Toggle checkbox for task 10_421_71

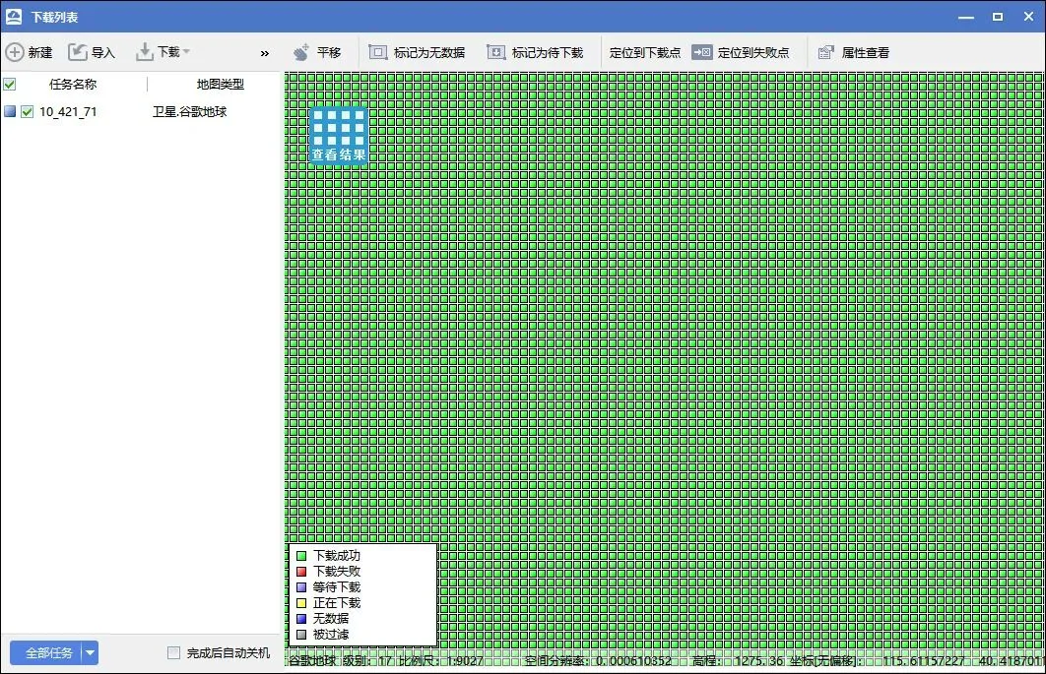click(x=27, y=111)
